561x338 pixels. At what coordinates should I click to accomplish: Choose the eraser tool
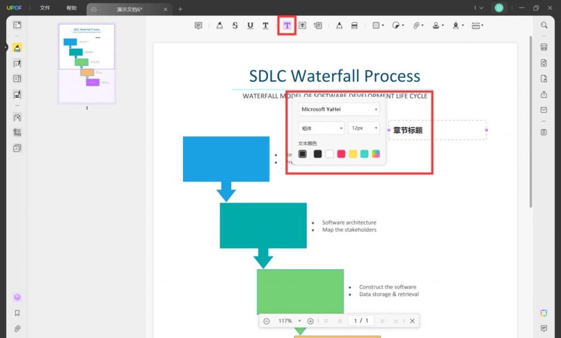click(354, 25)
